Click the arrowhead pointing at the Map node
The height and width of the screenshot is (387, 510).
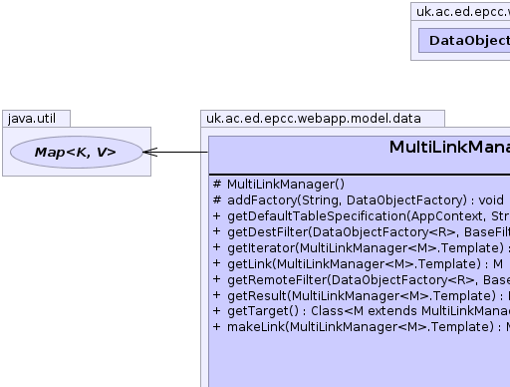tap(150, 153)
